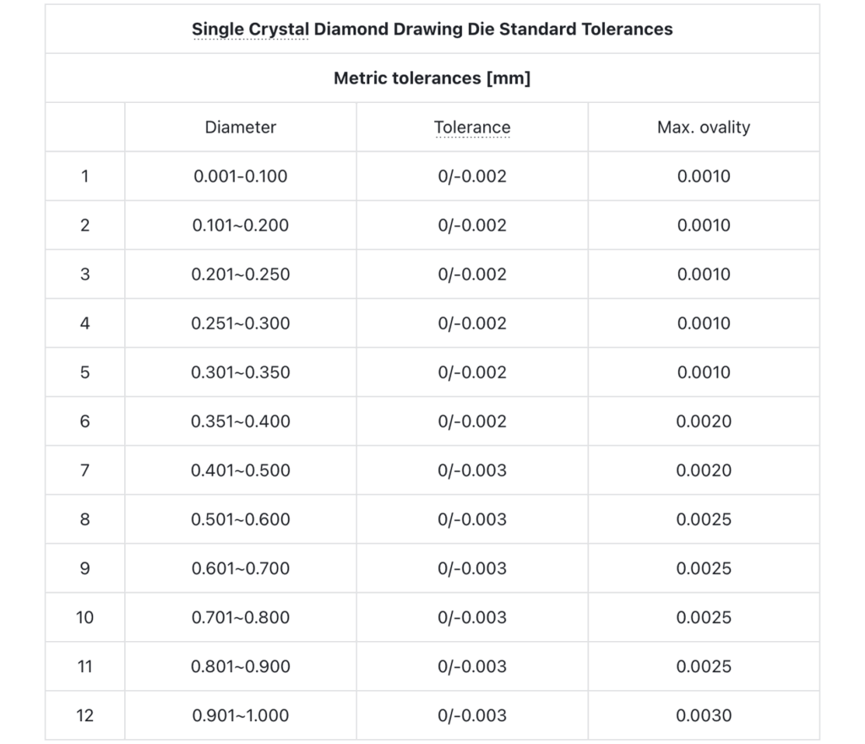Screen dimensions: 865x744
Task: Click the diameter cell 0.101~0.200
Action: tap(241, 225)
